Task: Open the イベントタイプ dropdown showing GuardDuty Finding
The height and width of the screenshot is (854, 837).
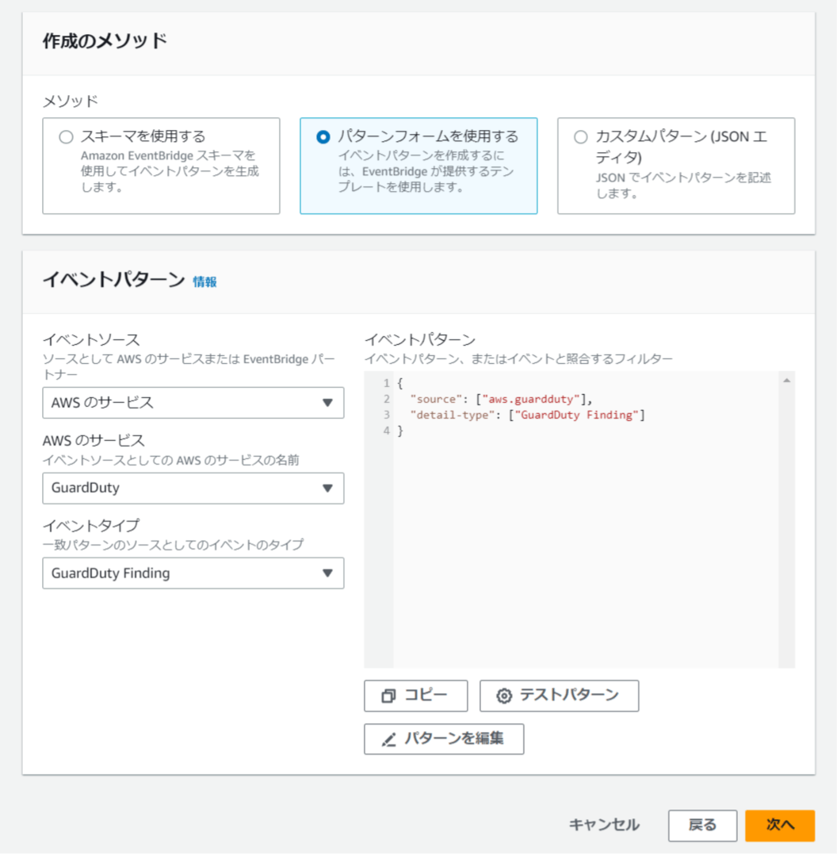Action: tap(193, 573)
